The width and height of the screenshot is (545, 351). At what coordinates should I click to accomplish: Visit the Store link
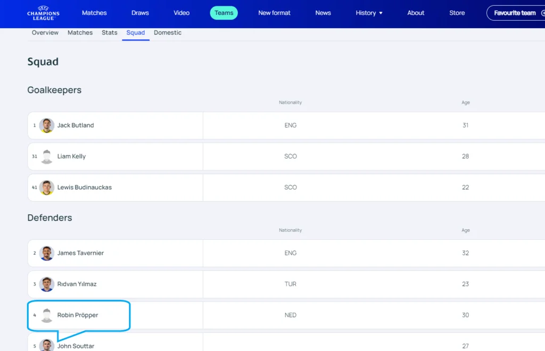coord(457,13)
